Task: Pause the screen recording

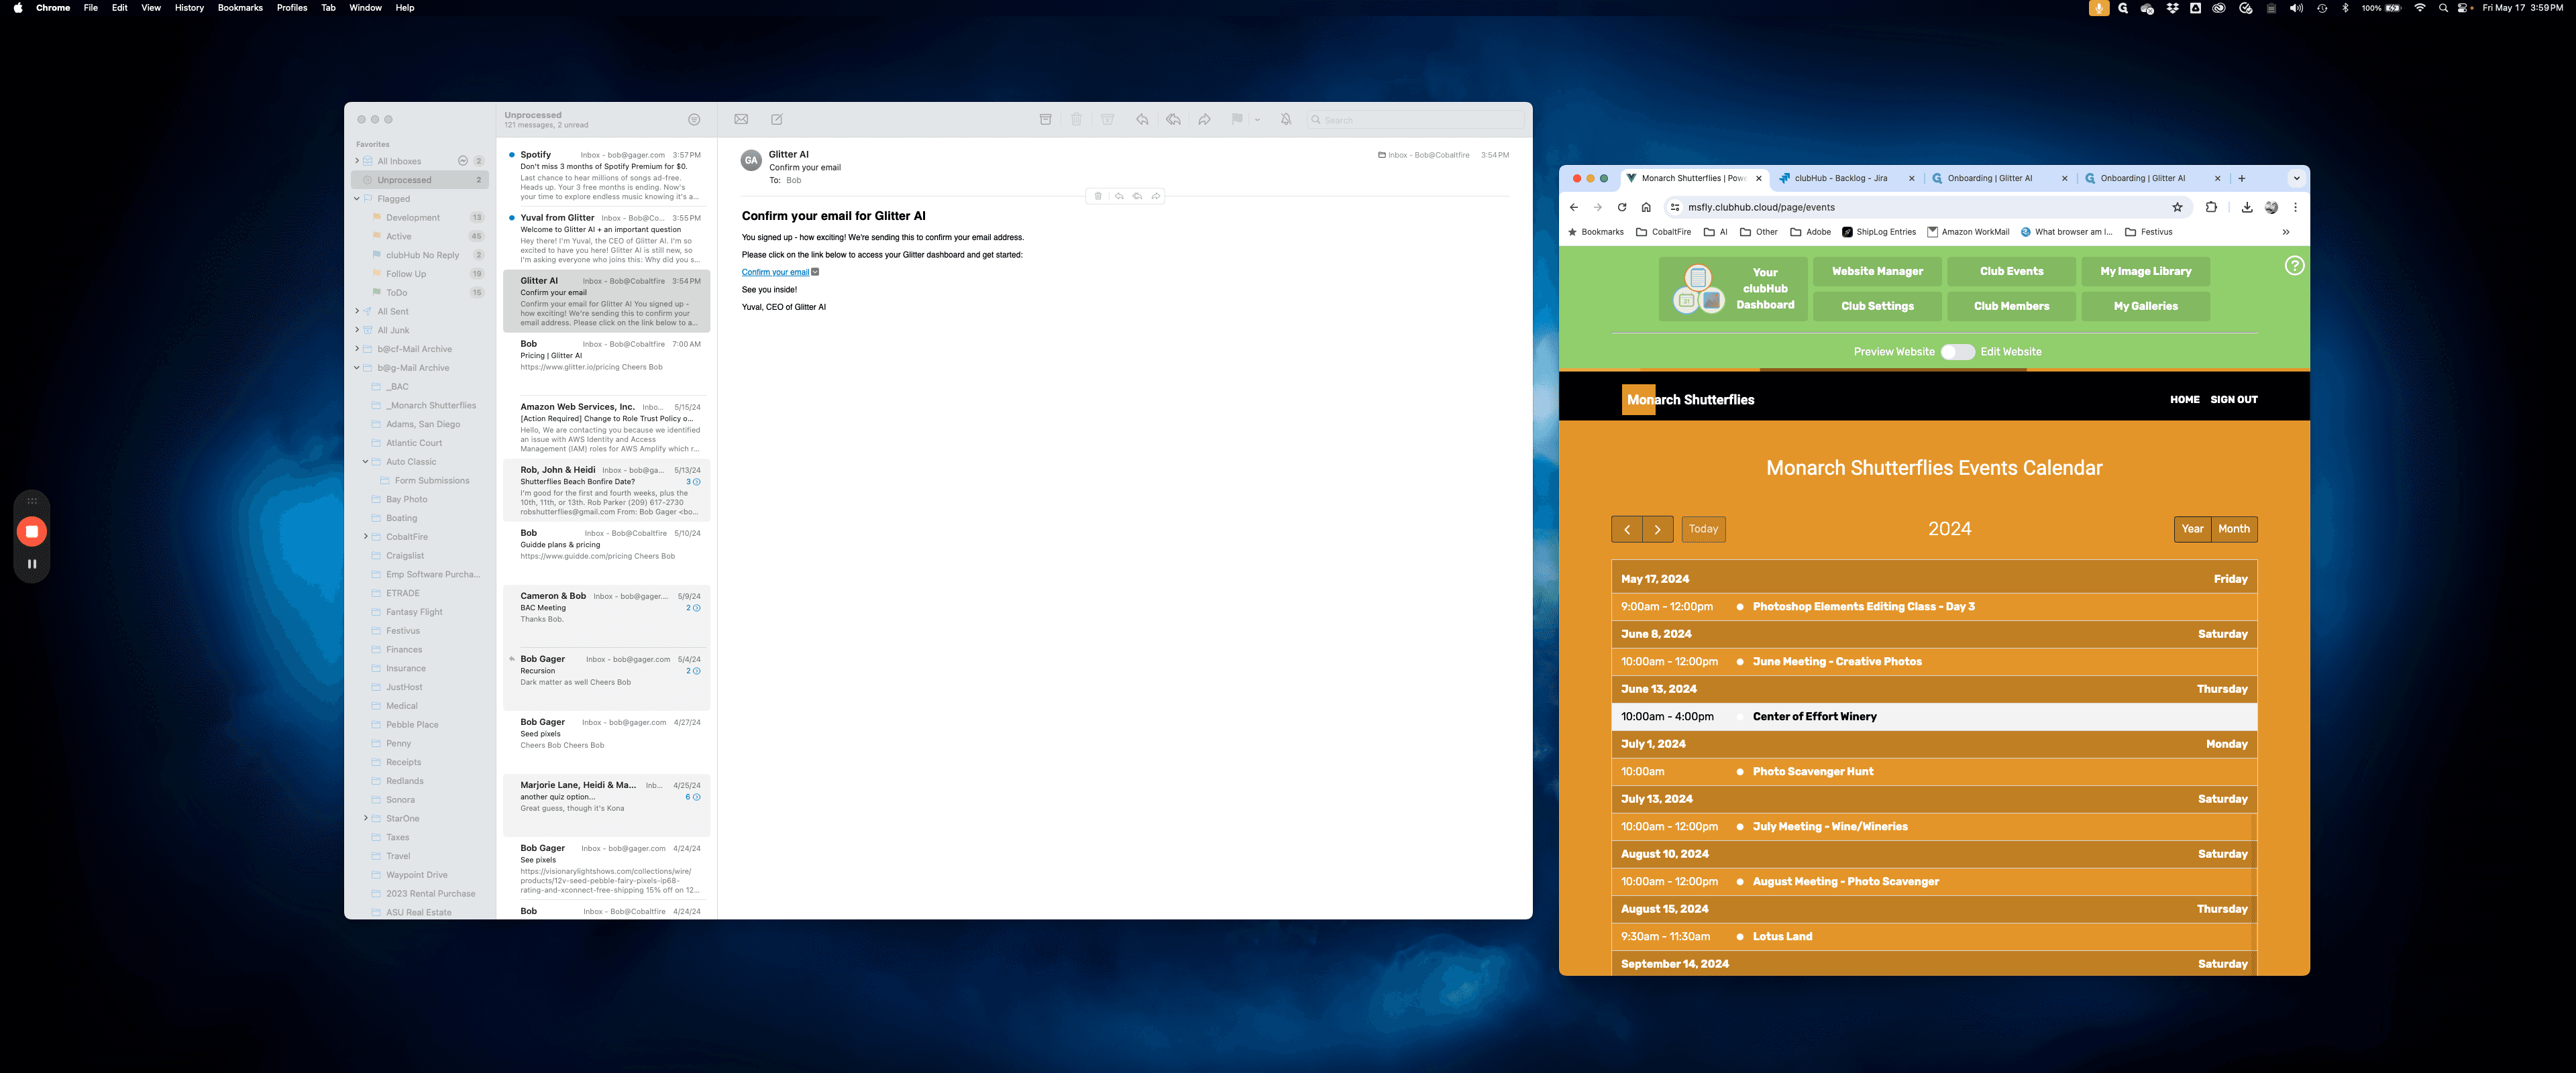Action: [32, 564]
